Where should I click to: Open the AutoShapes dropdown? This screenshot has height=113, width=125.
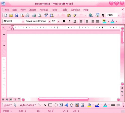click(28, 105)
